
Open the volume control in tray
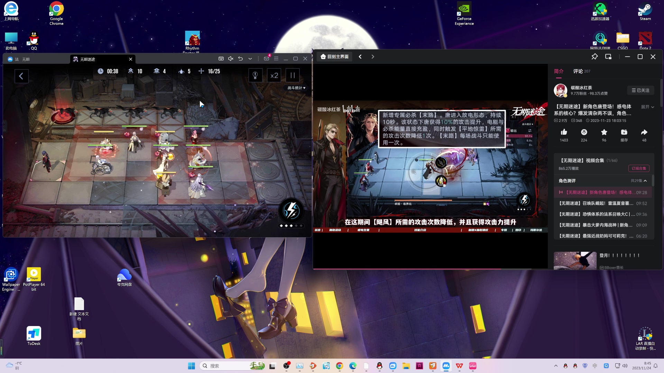625,366
